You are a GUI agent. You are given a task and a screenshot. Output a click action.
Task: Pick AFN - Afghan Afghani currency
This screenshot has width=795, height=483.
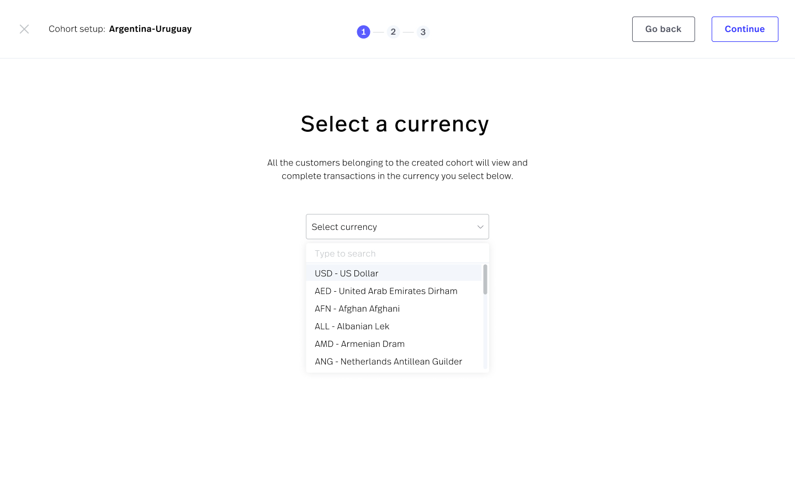coord(357,309)
